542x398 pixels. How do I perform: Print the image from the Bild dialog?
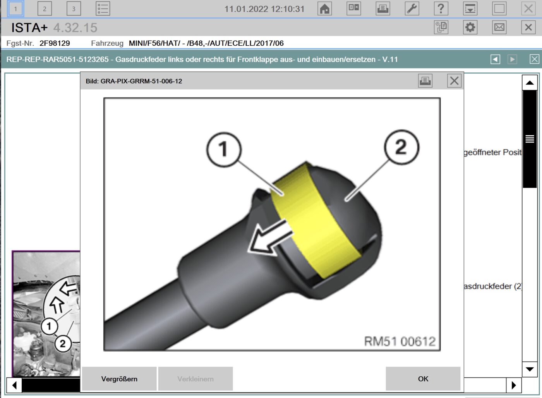click(425, 81)
